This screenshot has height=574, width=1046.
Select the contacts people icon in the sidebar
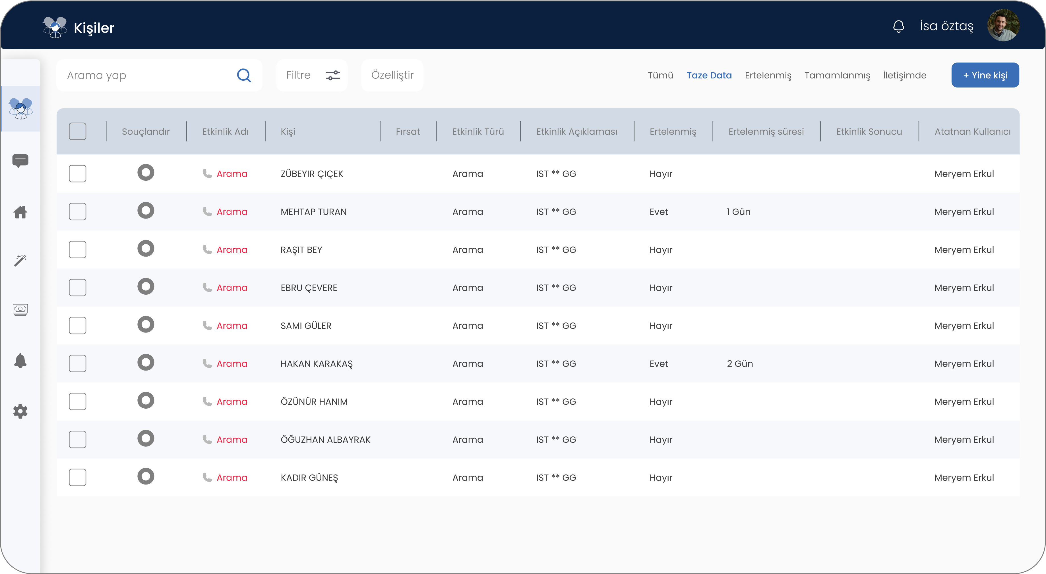coord(21,109)
